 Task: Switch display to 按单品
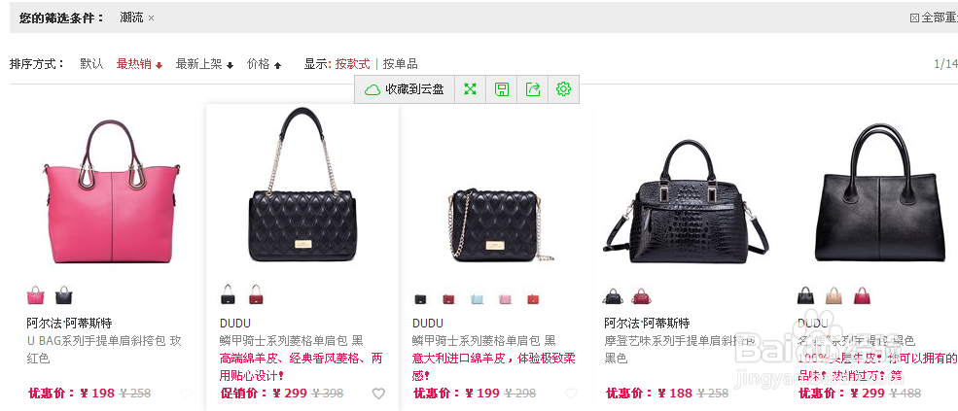[400, 64]
